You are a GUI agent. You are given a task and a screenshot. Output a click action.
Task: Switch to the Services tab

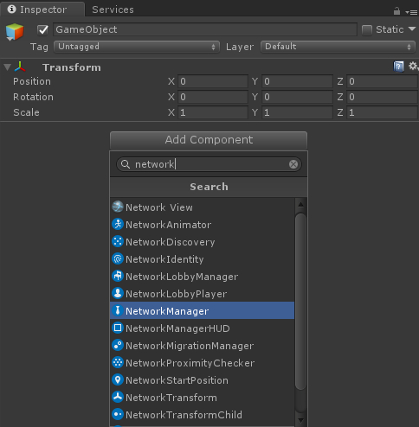point(113,10)
